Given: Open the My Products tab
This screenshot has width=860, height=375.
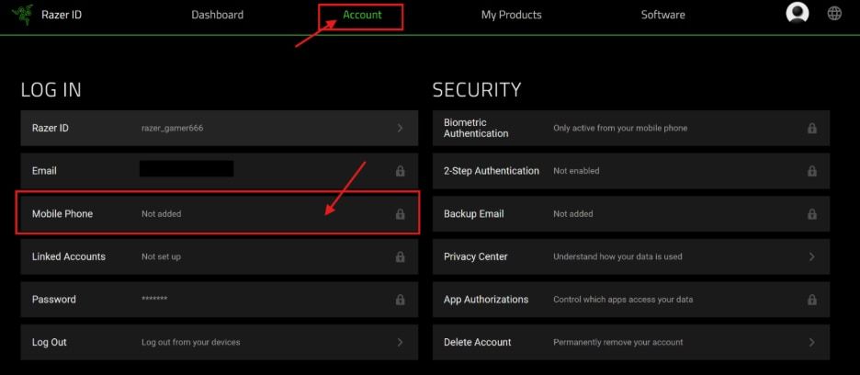Looking at the screenshot, I should (x=511, y=15).
